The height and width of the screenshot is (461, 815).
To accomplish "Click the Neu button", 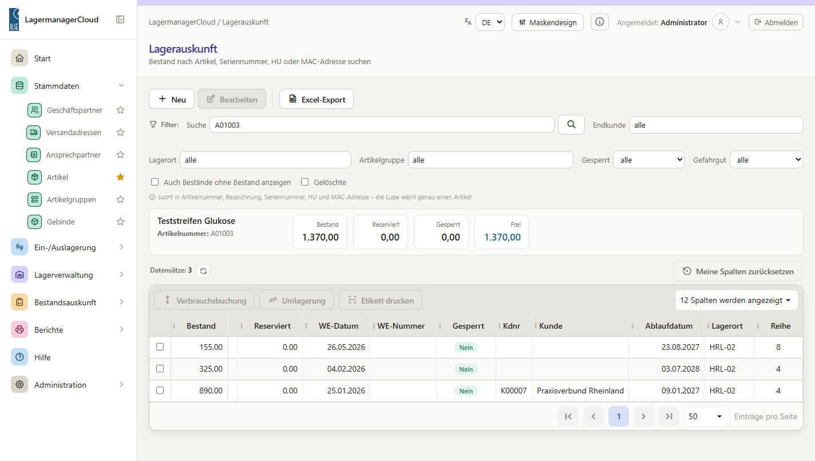I will pyautogui.click(x=172, y=99).
